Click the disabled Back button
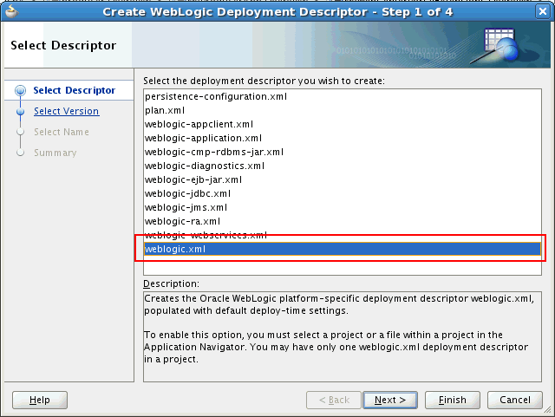Image resolution: width=555 pixels, height=417 pixels. tap(333, 400)
